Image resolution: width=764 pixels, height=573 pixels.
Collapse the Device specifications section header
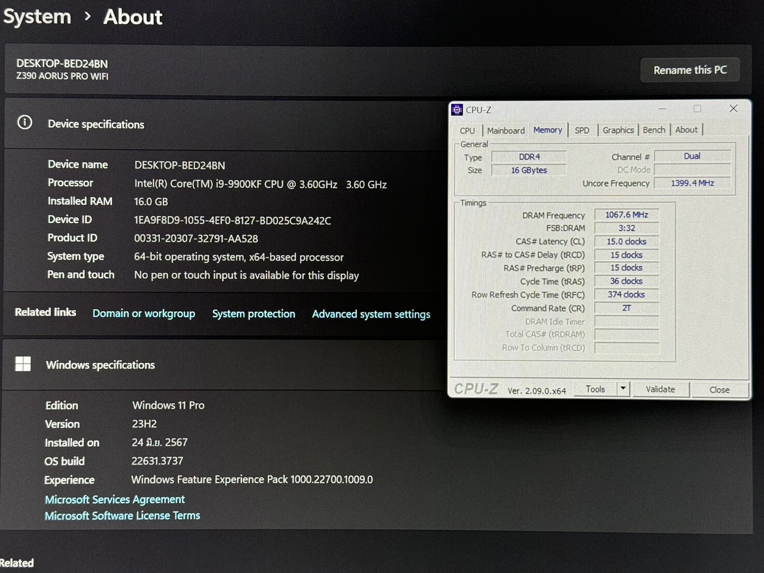tap(225, 124)
